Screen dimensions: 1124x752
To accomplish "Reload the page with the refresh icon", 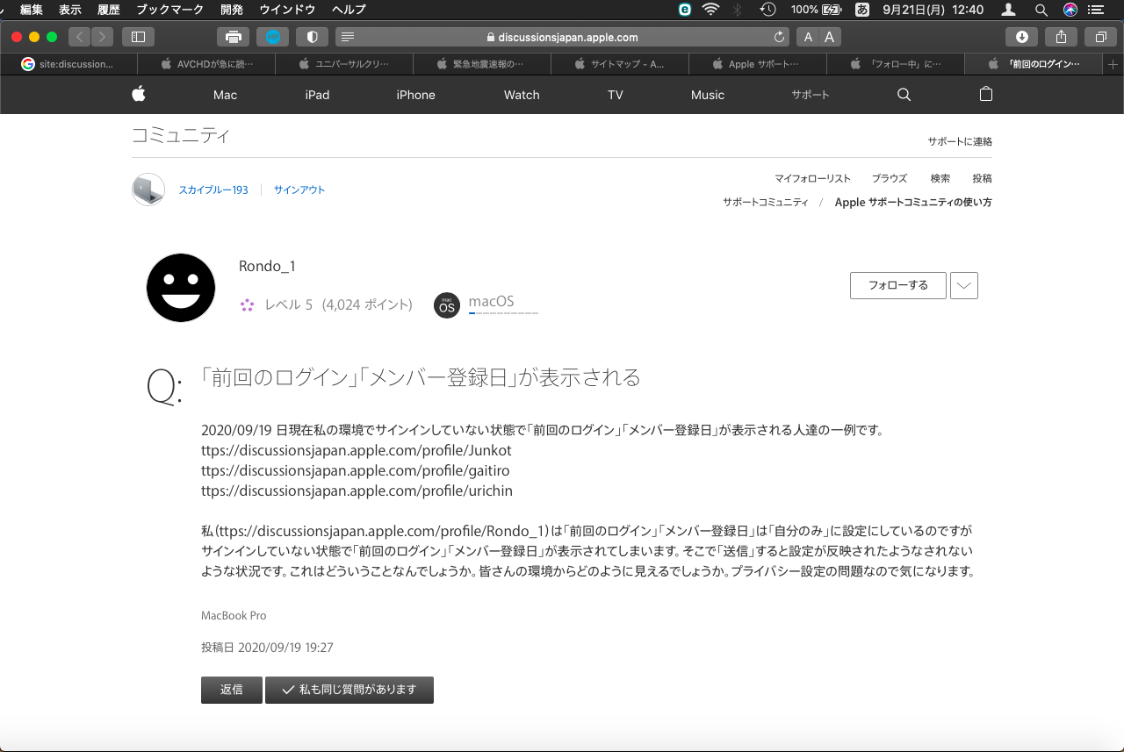I will 779,37.
